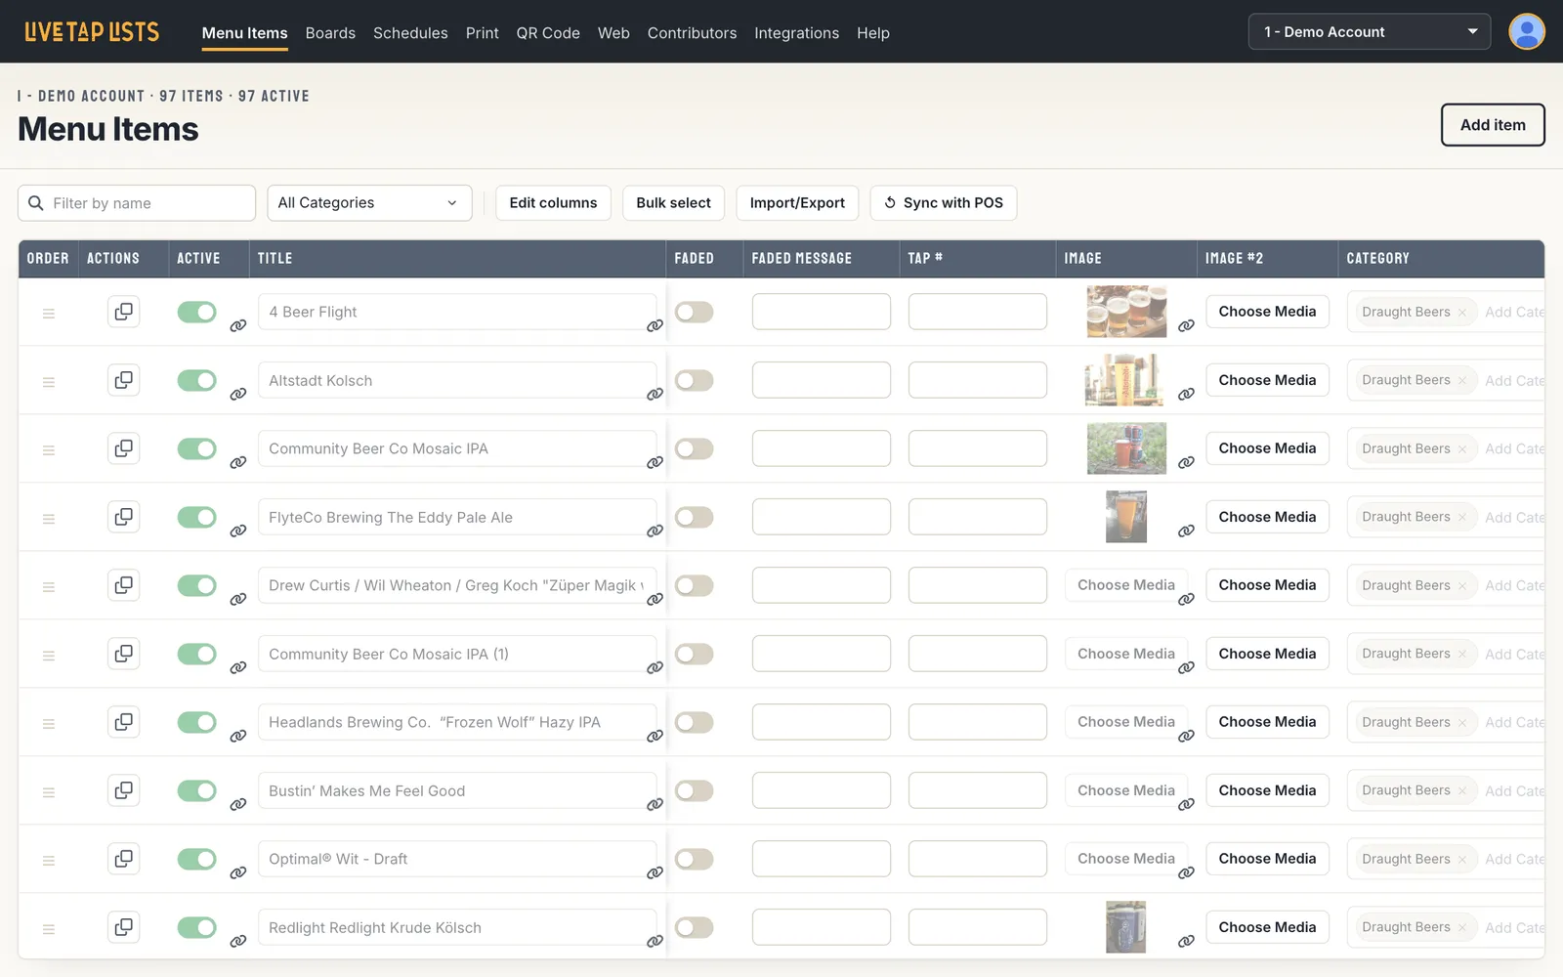1563x977 pixels.
Task: Remove Draught Beers tag from 4 Beer Flight
Action: 1461,313
